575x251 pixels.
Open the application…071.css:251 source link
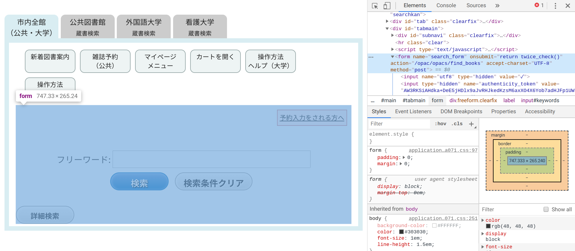pos(443,218)
